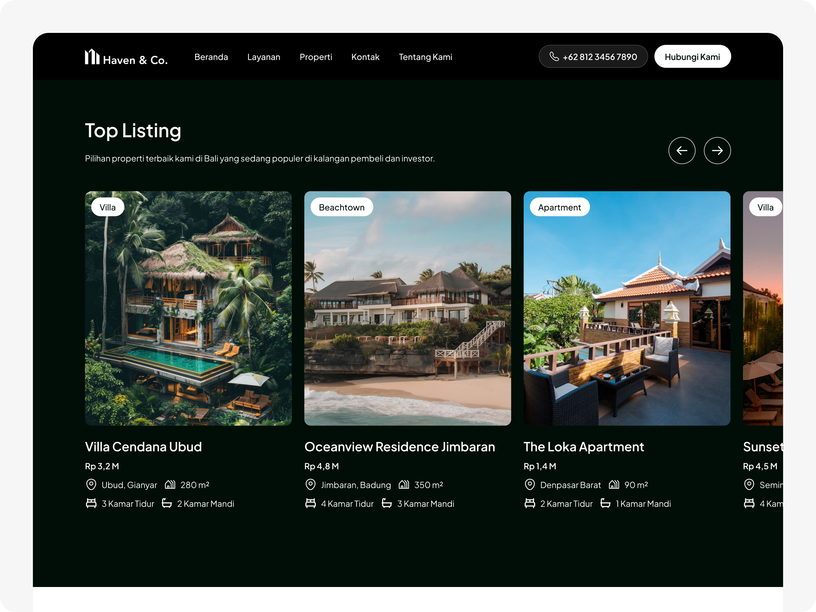Click the Haven & Co. logo
The width and height of the screenshot is (816, 612).
point(126,57)
